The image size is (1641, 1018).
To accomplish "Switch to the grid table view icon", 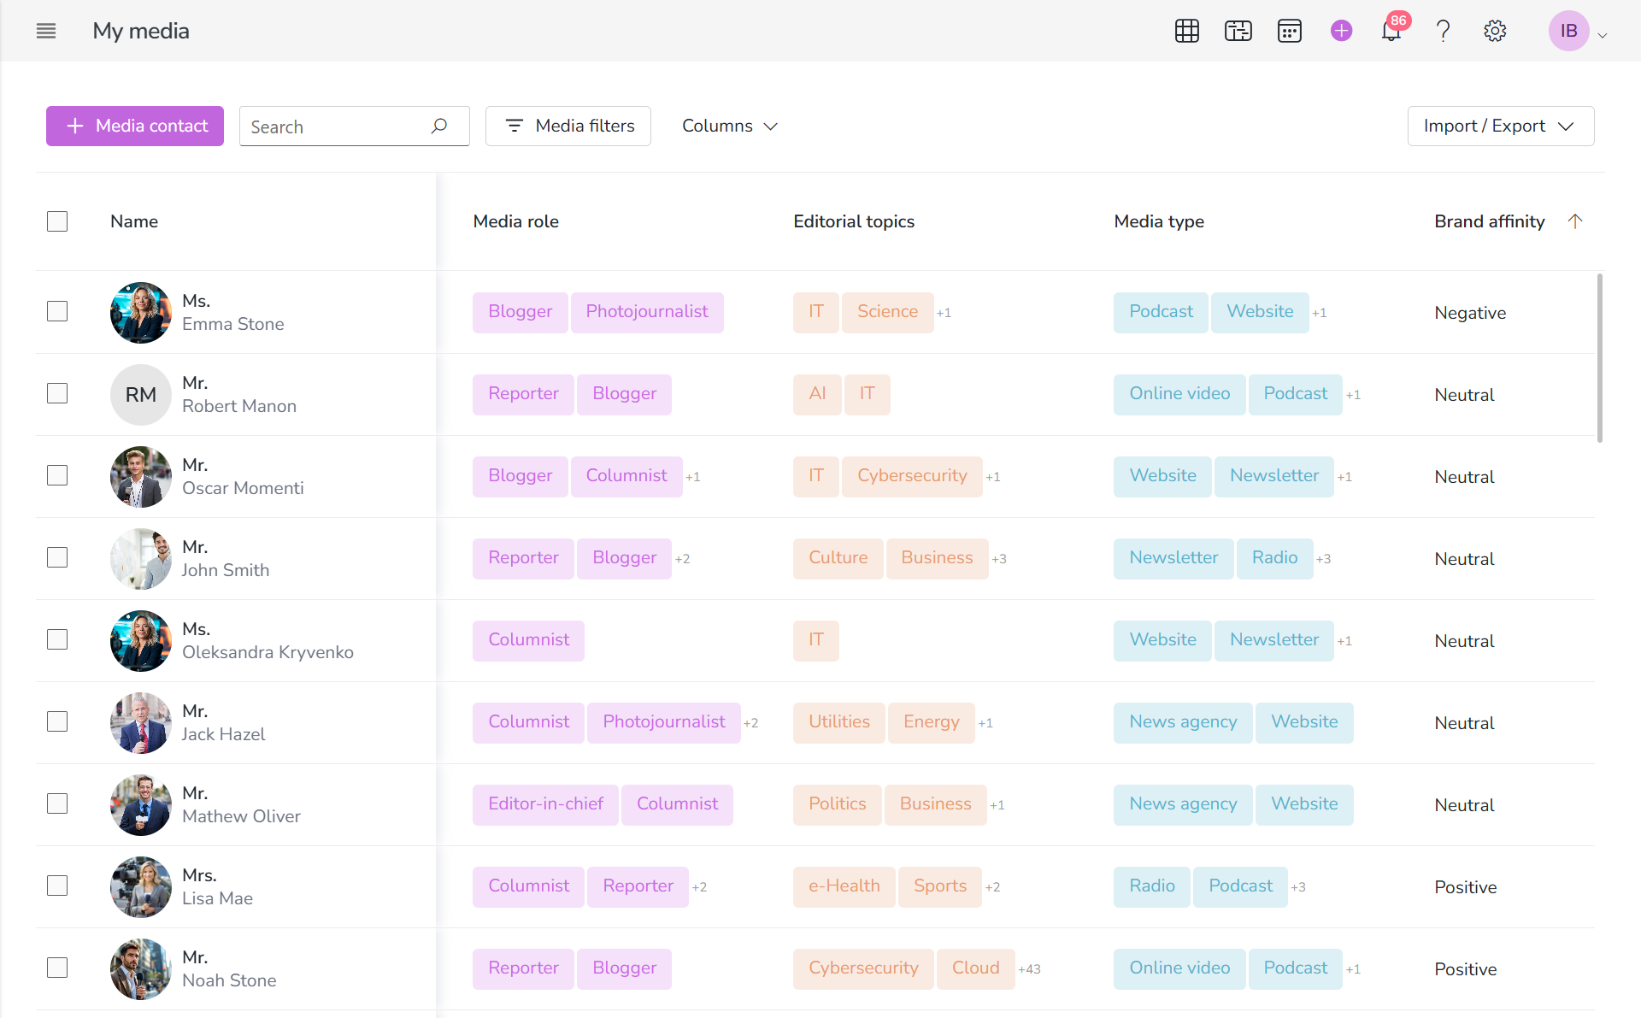I will pos(1187,31).
